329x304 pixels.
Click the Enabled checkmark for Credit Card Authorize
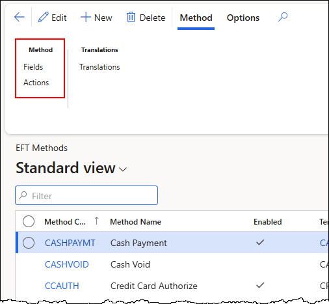260,285
